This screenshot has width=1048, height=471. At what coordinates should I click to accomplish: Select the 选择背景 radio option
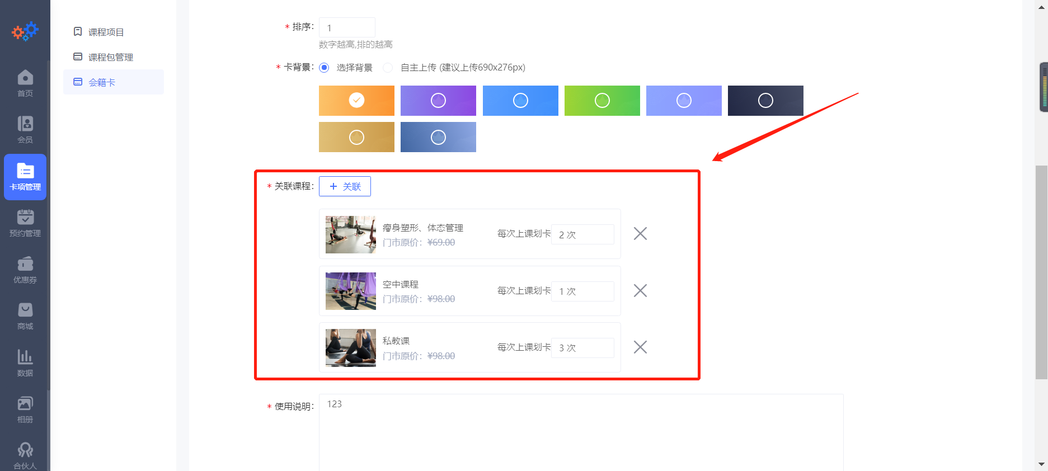pyautogui.click(x=324, y=68)
